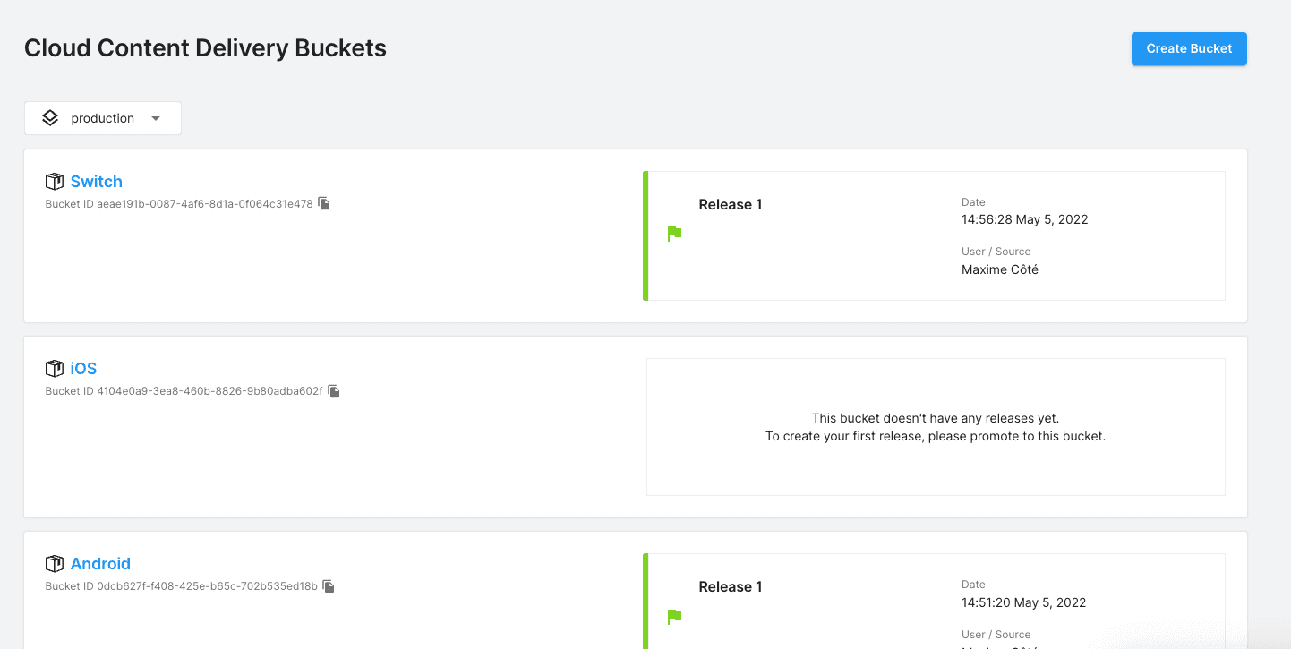The width and height of the screenshot is (1291, 649).
Task: Select Release 1 in the Switch bucket
Action: point(731,205)
